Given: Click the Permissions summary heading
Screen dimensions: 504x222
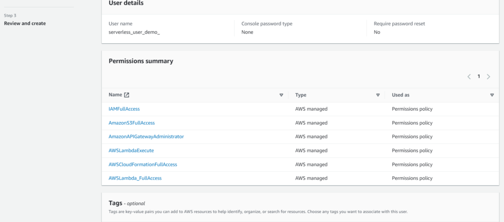Looking at the screenshot, I should (x=141, y=61).
